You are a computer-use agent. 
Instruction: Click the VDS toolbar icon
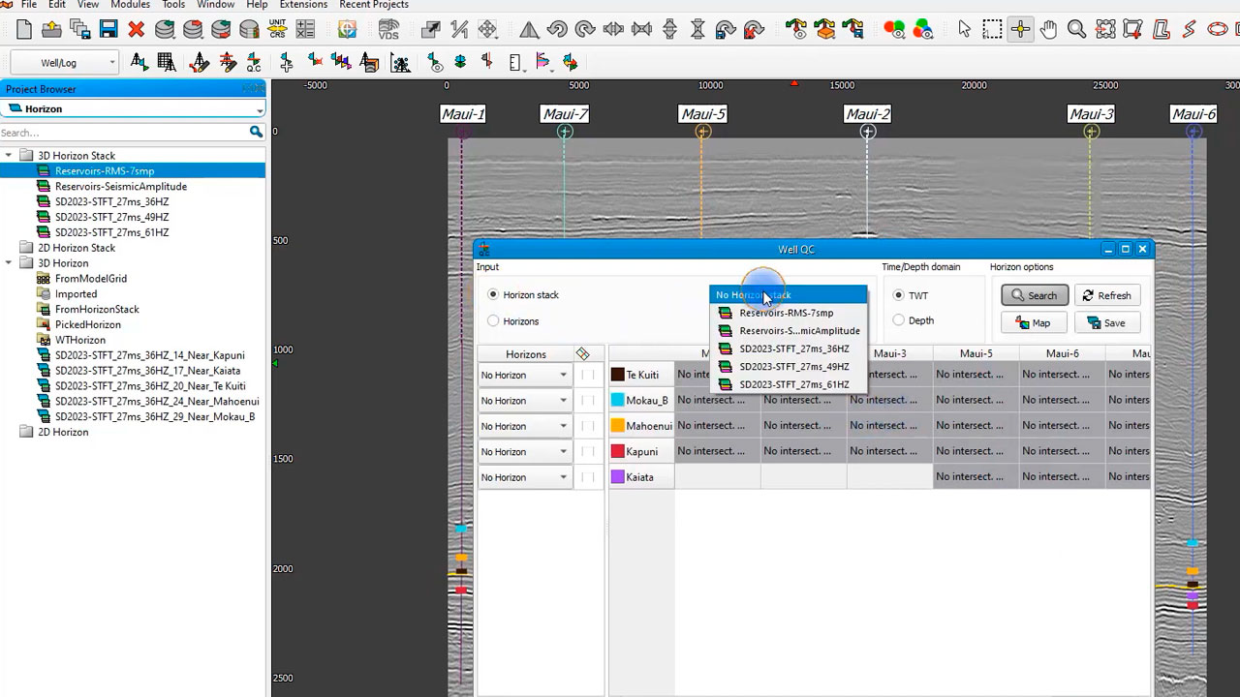[x=388, y=30]
